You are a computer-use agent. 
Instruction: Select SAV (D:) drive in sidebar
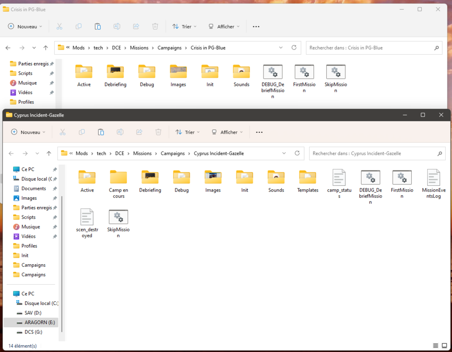point(31,313)
